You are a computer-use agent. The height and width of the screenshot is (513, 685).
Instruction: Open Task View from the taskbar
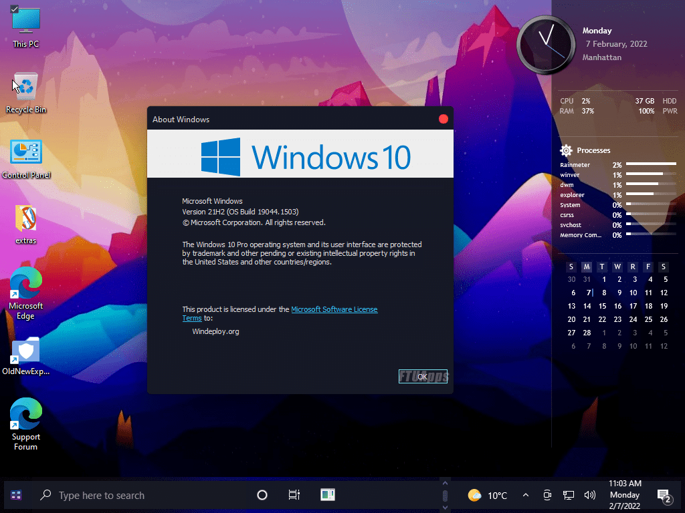(294, 495)
